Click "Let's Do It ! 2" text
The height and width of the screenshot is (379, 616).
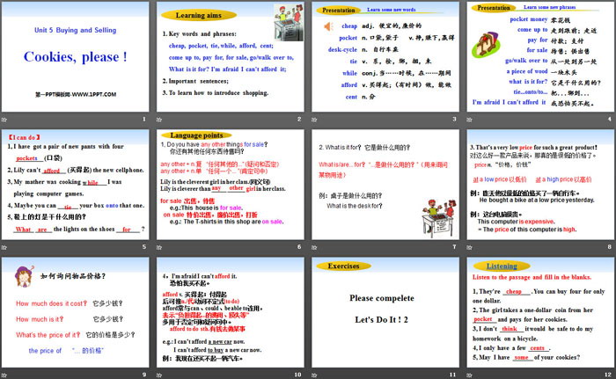(381, 320)
